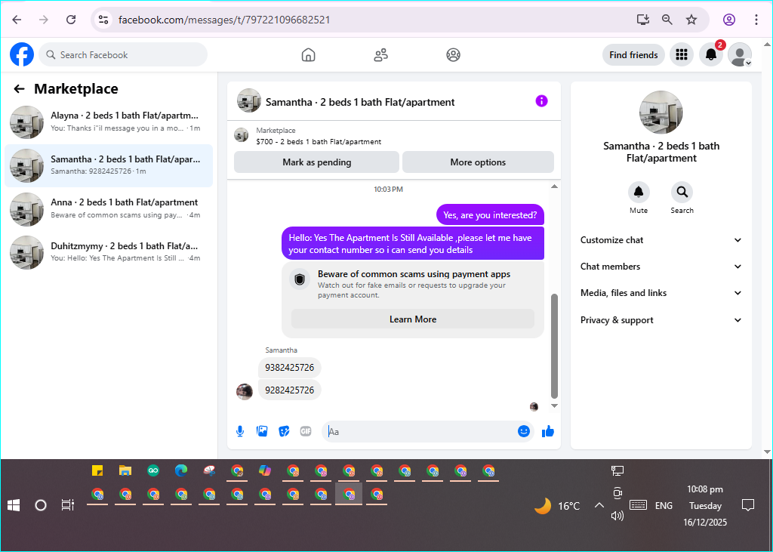Click the 'Yes, are you interested?' message bubble
Screen dimensions: 773x552
490,215
